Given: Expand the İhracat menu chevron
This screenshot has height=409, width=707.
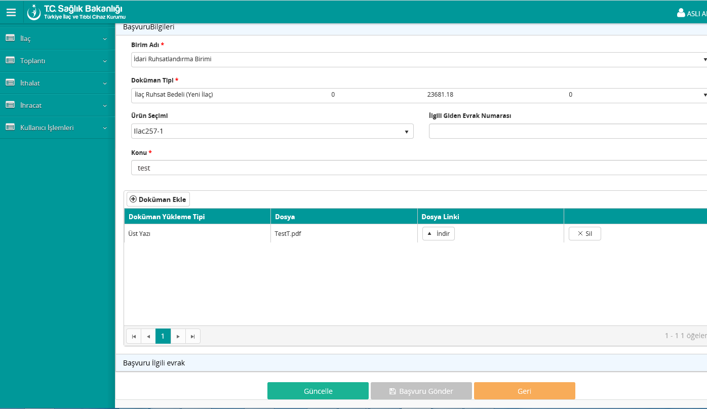Looking at the screenshot, I should pos(105,106).
